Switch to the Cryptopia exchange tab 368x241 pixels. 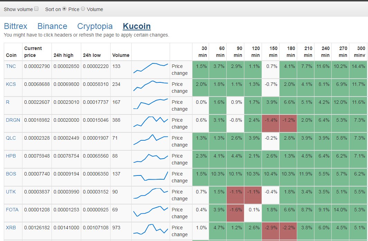(x=95, y=26)
